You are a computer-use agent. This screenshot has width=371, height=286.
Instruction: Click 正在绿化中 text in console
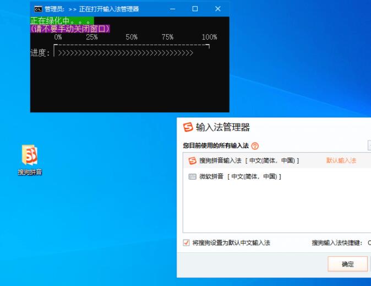click(x=62, y=20)
